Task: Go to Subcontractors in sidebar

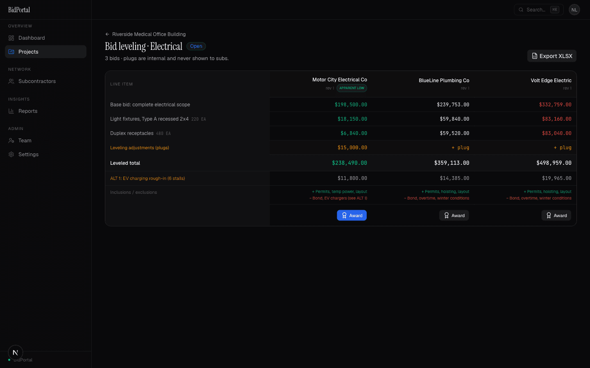Action: coord(45,81)
